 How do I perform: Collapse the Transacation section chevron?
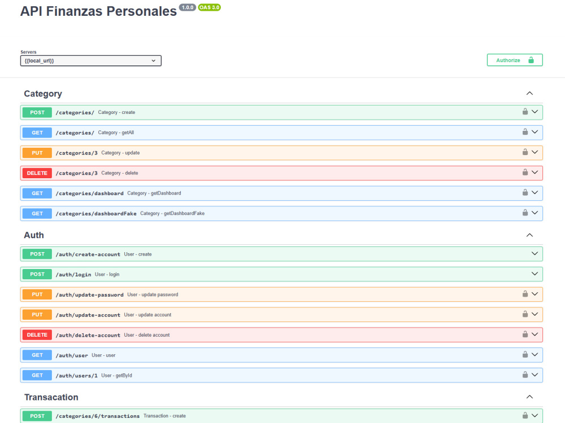[x=529, y=397]
